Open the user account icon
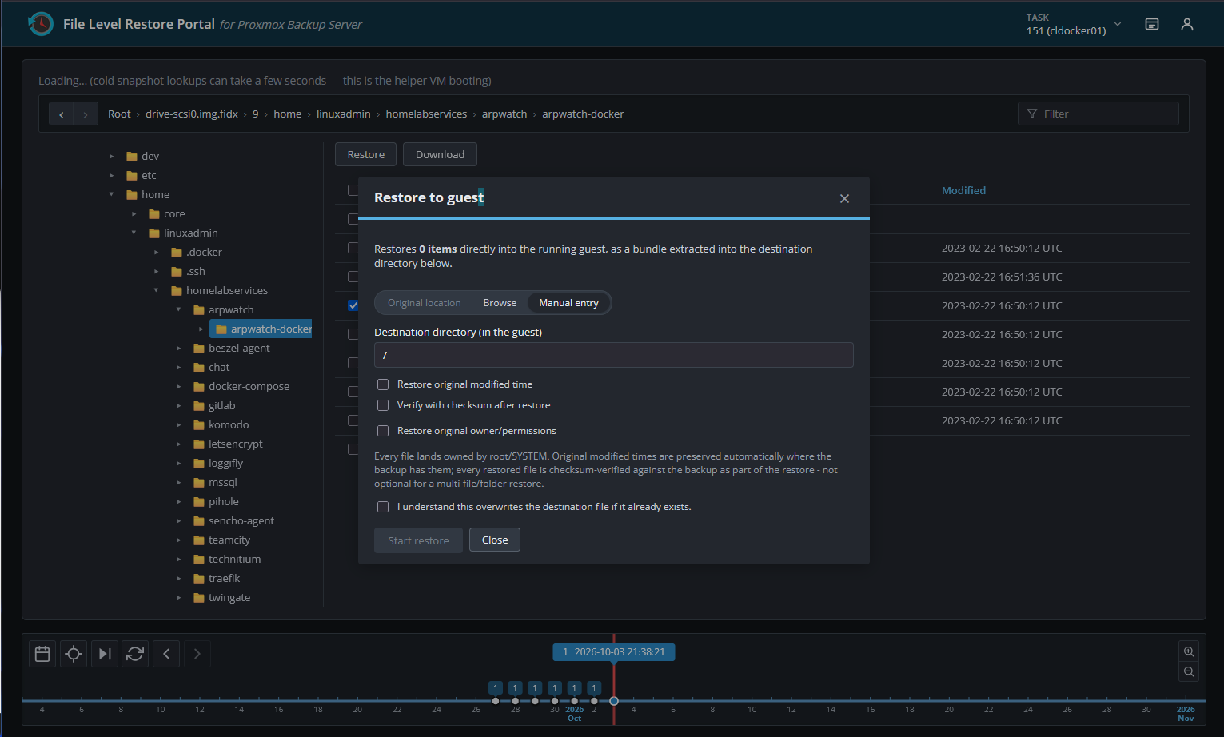The image size is (1224, 737). [1187, 24]
